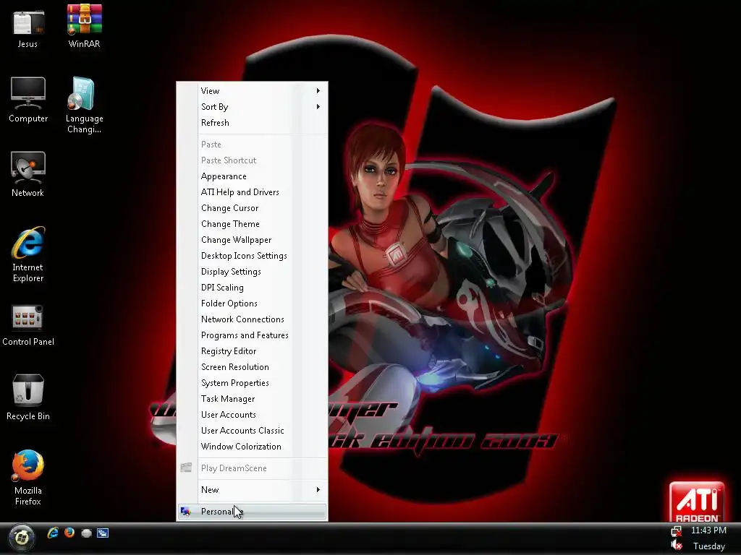Launch Registry Editor from context menu
The height and width of the screenshot is (555, 741).
click(229, 351)
